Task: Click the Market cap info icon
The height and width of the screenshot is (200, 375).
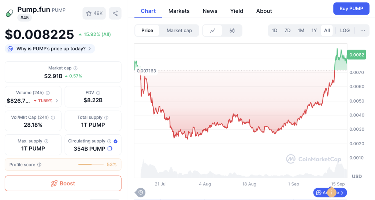Action: (x=75, y=68)
